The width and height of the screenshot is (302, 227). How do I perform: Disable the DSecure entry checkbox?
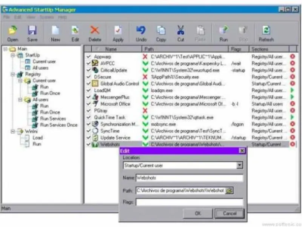pos(88,77)
